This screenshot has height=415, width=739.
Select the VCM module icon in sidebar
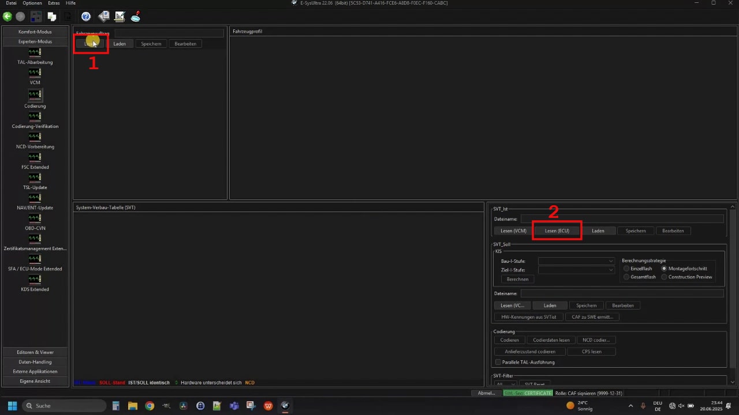pos(35,73)
